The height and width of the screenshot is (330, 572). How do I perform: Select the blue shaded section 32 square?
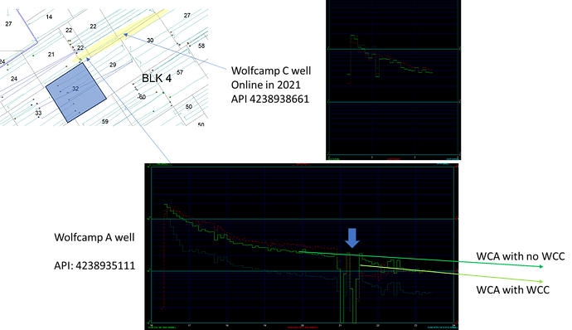click(76, 93)
